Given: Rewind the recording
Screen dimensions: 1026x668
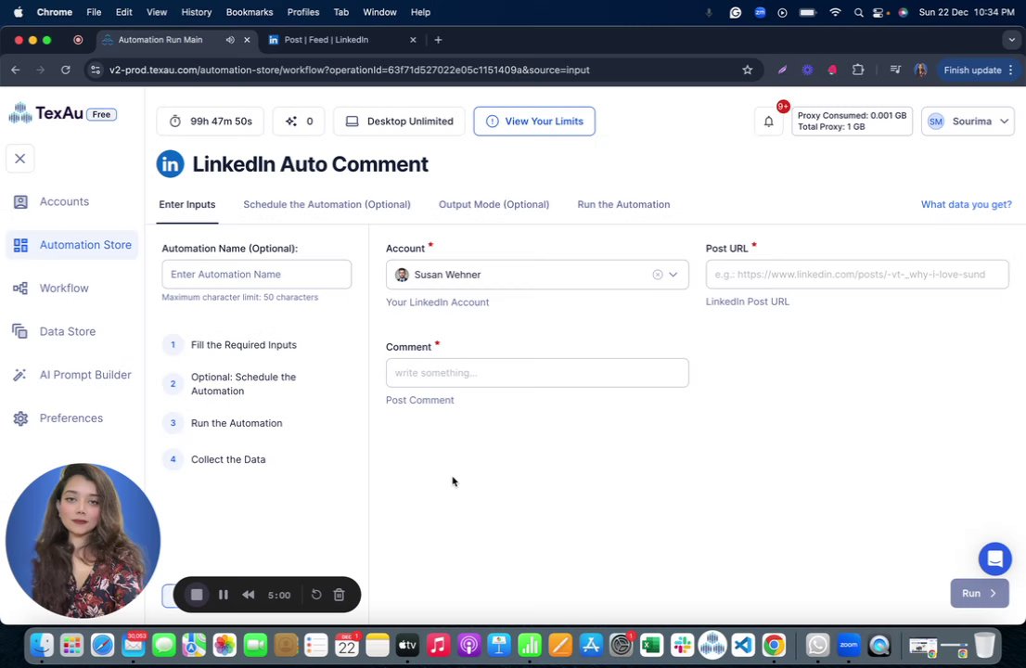Looking at the screenshot, I should [248, 595].
